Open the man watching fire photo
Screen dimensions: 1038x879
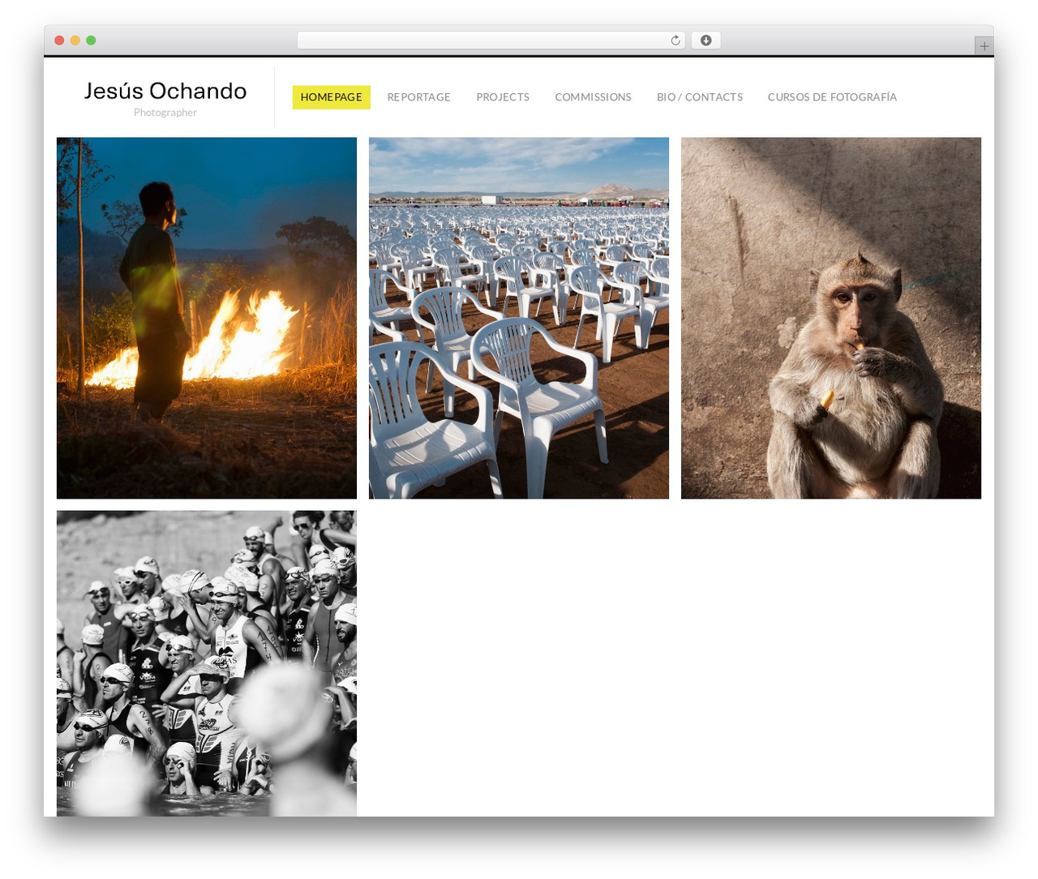(x=207, y=318)
